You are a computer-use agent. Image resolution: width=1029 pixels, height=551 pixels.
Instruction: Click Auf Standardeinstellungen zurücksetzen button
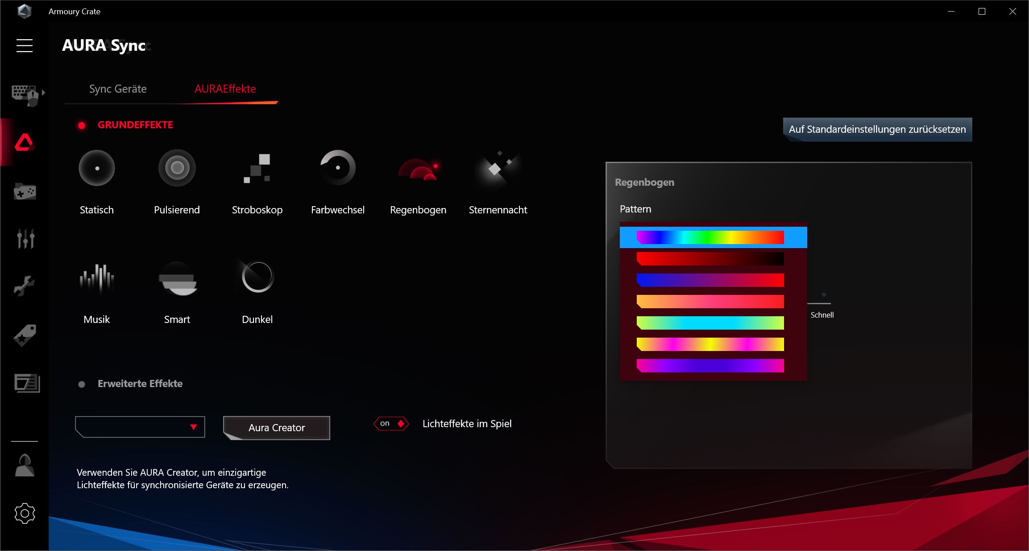(x=877, y=130)
